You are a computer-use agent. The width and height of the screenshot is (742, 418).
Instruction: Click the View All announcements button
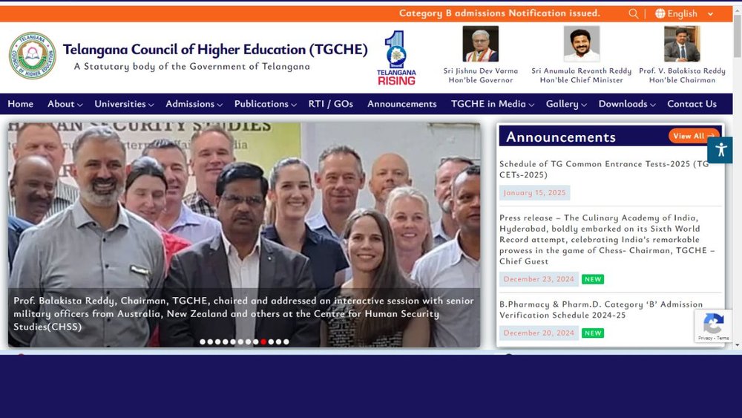(694, 136)
